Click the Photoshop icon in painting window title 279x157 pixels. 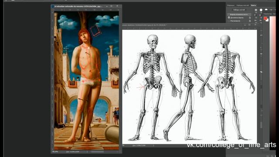pos(53,6)
